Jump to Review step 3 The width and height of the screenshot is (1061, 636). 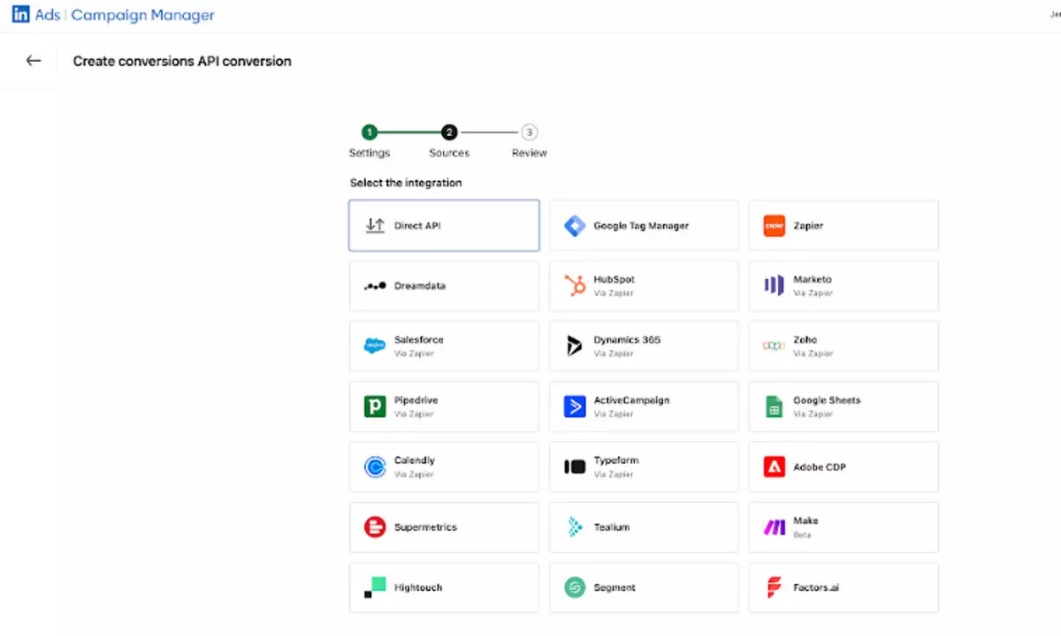(529, 132)
